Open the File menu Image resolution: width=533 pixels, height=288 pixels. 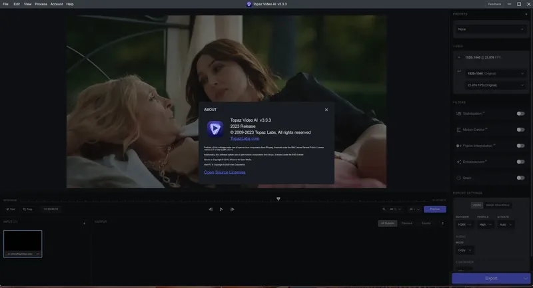[x=5, y=4]
